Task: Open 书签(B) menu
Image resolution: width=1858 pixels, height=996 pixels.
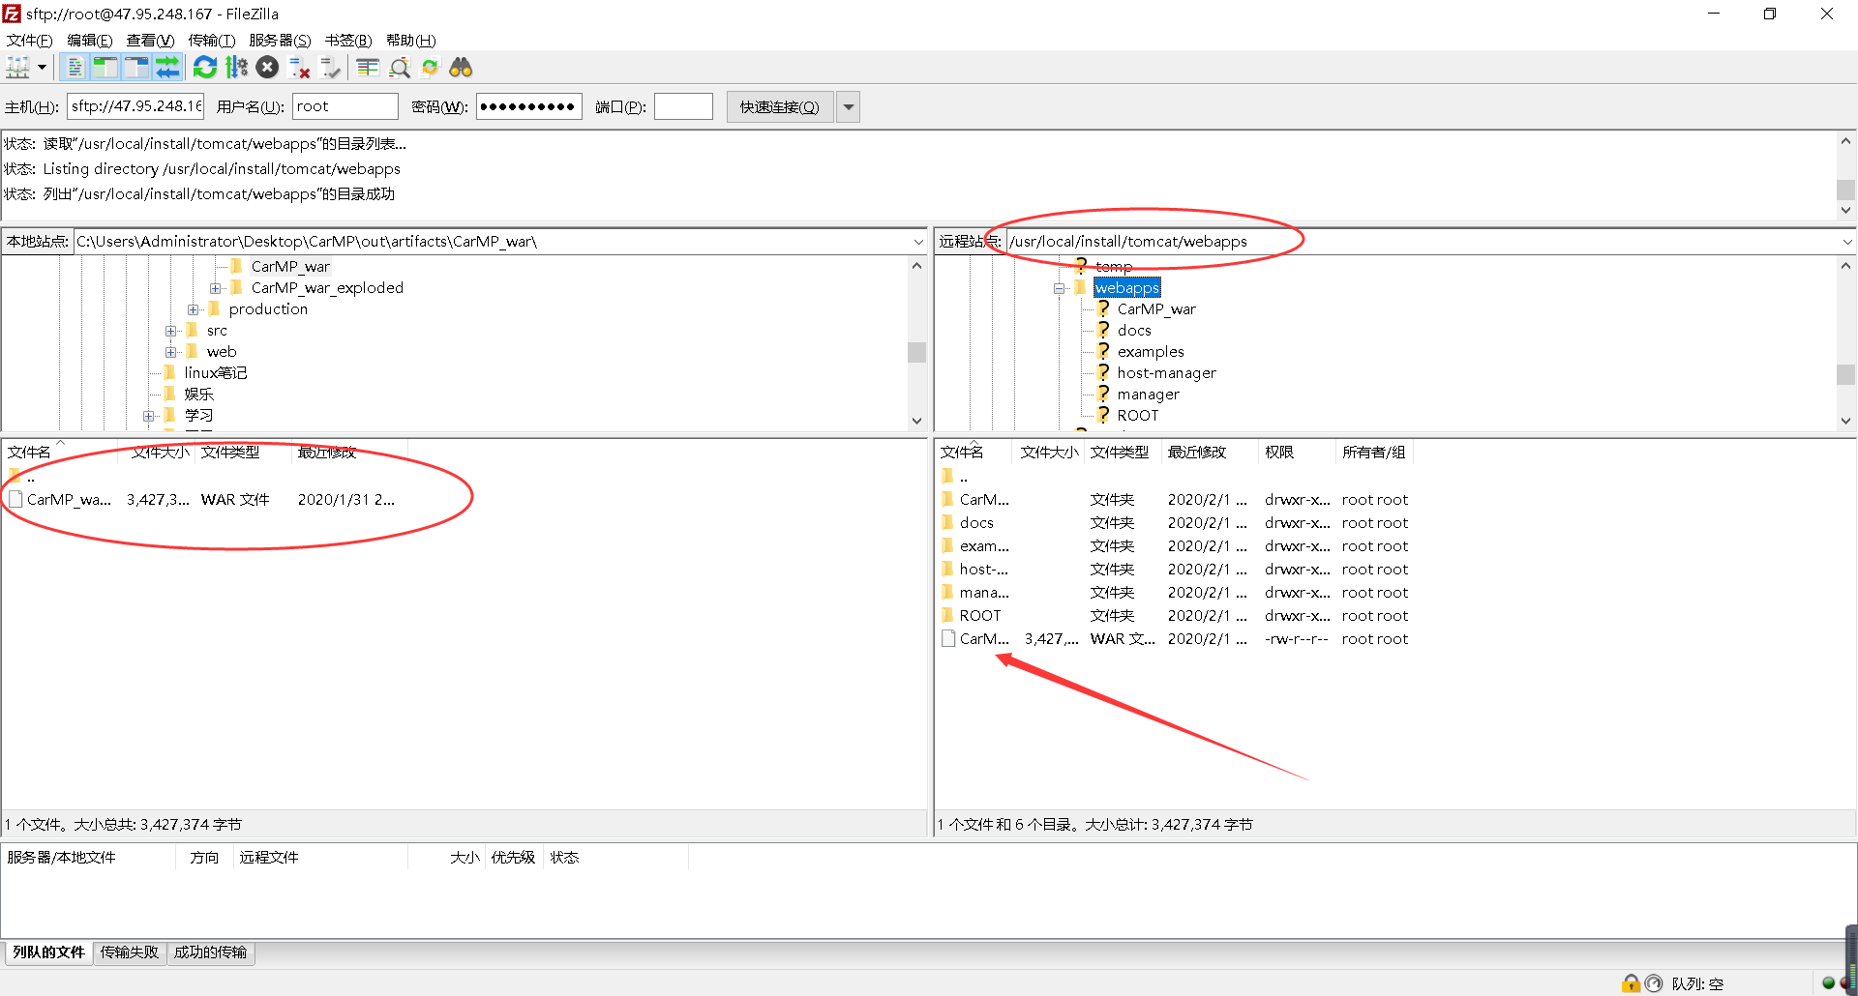Action: (348, 41)
